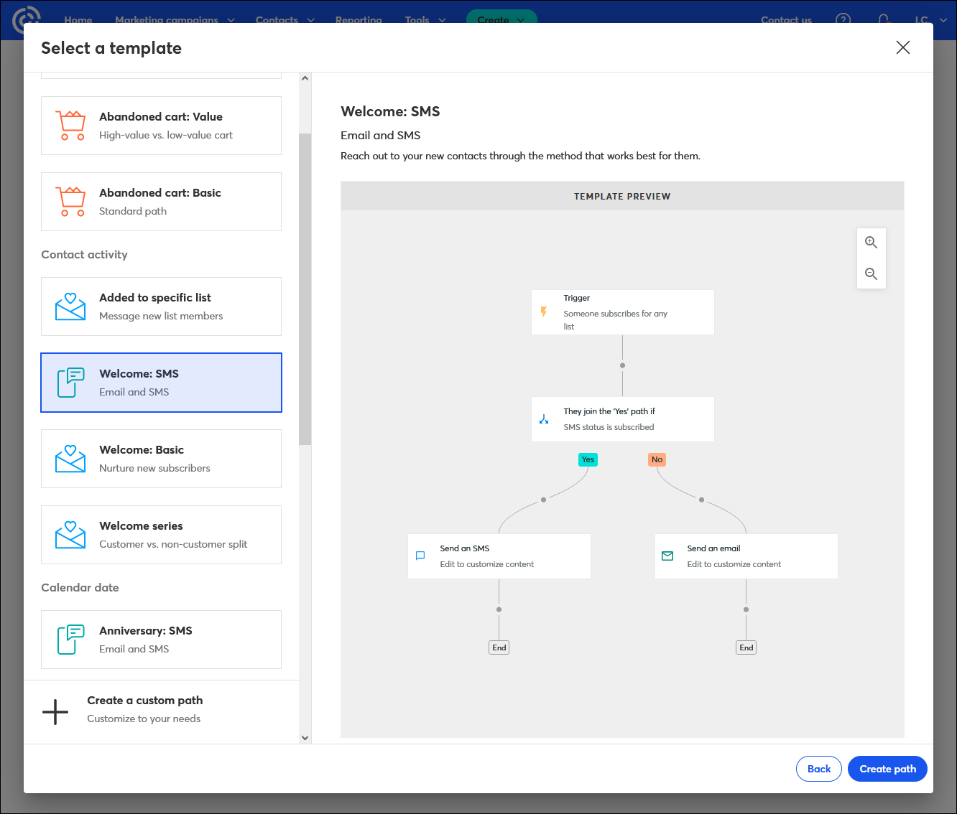The image size is (957, 814).
Task: Click the zoom-in magnifier in the template preview
Action: point(872,242)
